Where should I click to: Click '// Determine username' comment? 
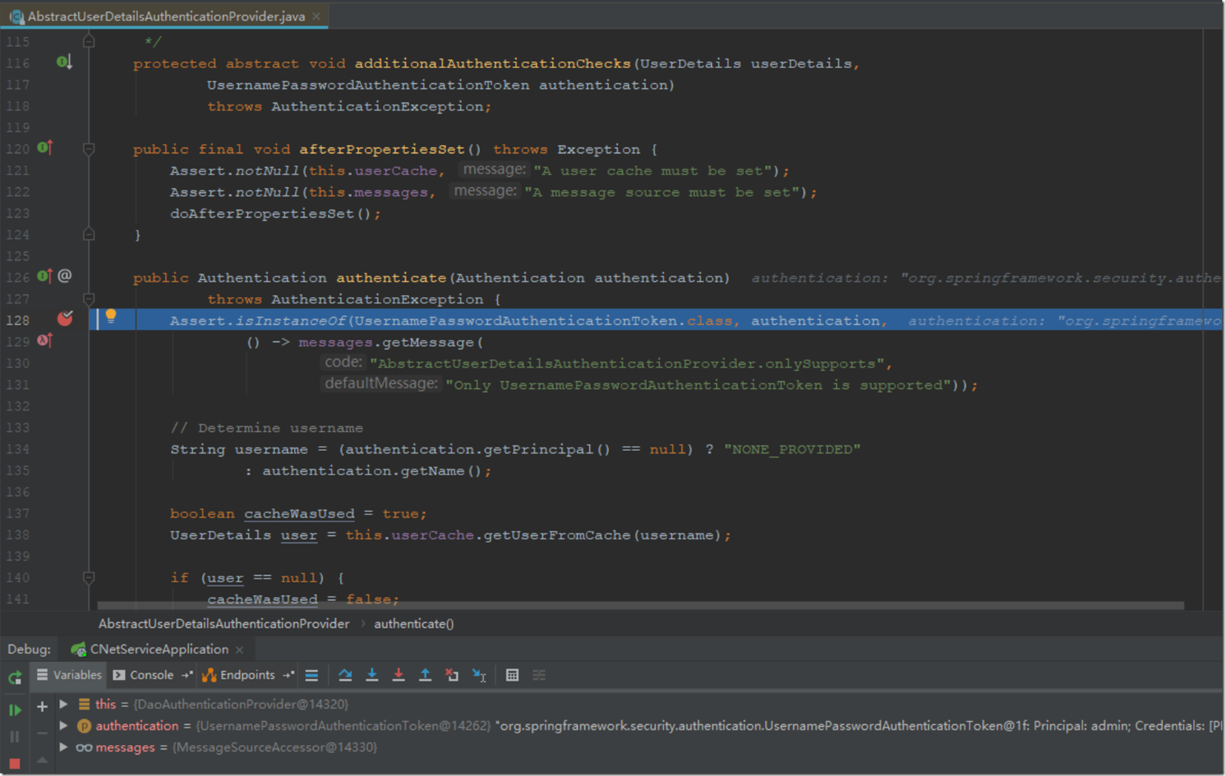click(267, 428)
